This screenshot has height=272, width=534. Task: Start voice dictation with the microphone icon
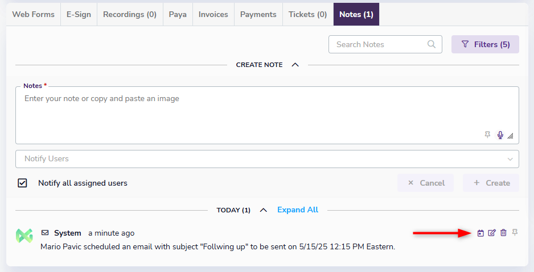click(x=500, y=135)
